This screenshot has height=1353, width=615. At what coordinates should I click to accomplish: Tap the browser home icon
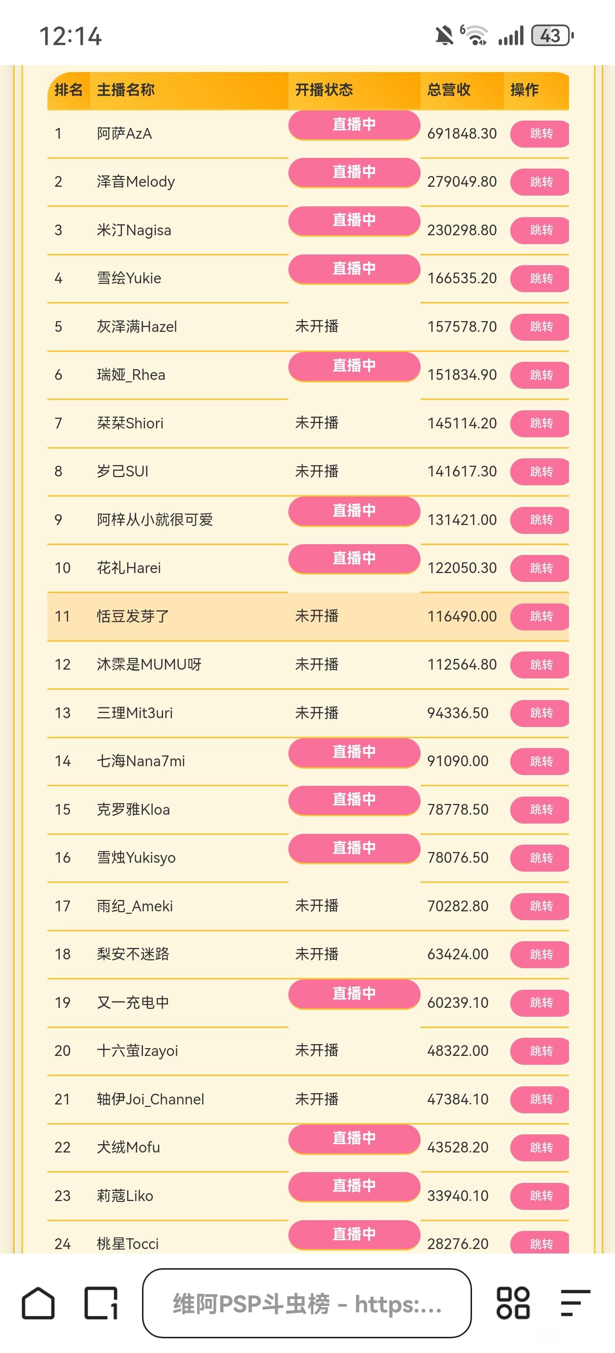[x=38, y=1303]
